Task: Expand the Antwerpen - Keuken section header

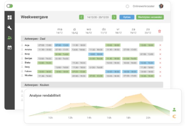Action: [92, 85]
